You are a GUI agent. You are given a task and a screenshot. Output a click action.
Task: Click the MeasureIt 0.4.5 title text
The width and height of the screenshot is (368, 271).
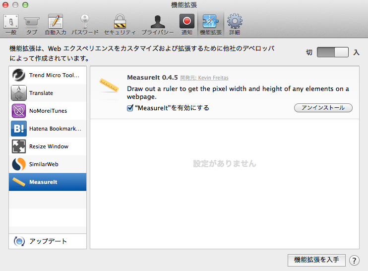pos(152,78)
